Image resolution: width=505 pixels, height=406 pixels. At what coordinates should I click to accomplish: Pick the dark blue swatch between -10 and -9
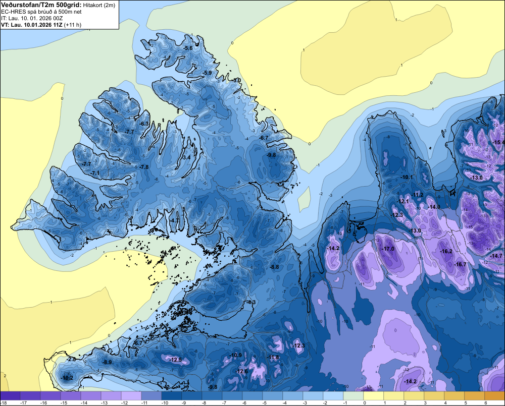coord(171,396)
